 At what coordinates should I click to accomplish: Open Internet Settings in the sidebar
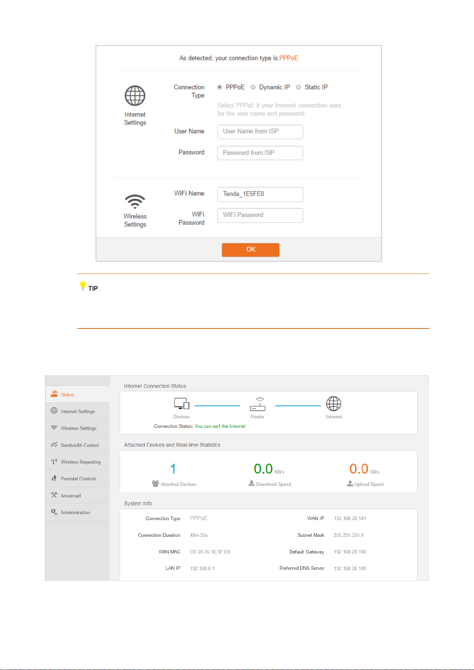(x=78, y=411)
